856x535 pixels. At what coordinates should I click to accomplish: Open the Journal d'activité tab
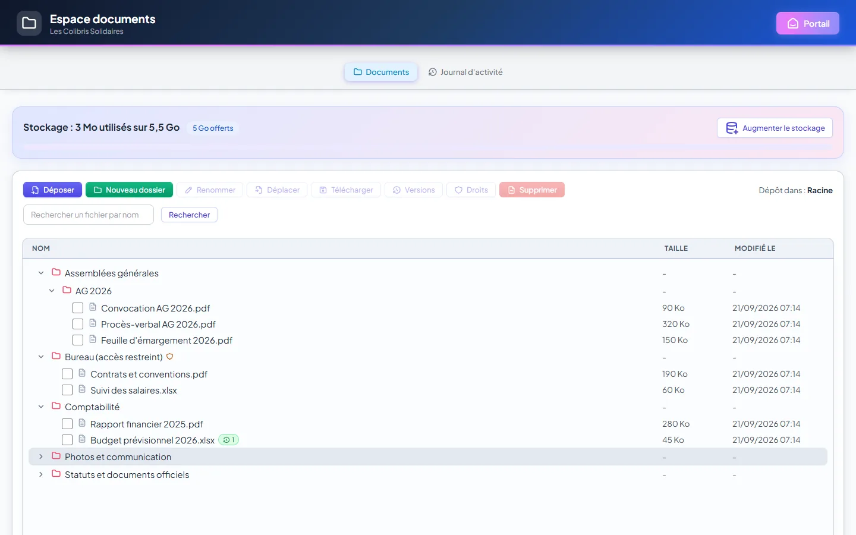tap(465, 72)
